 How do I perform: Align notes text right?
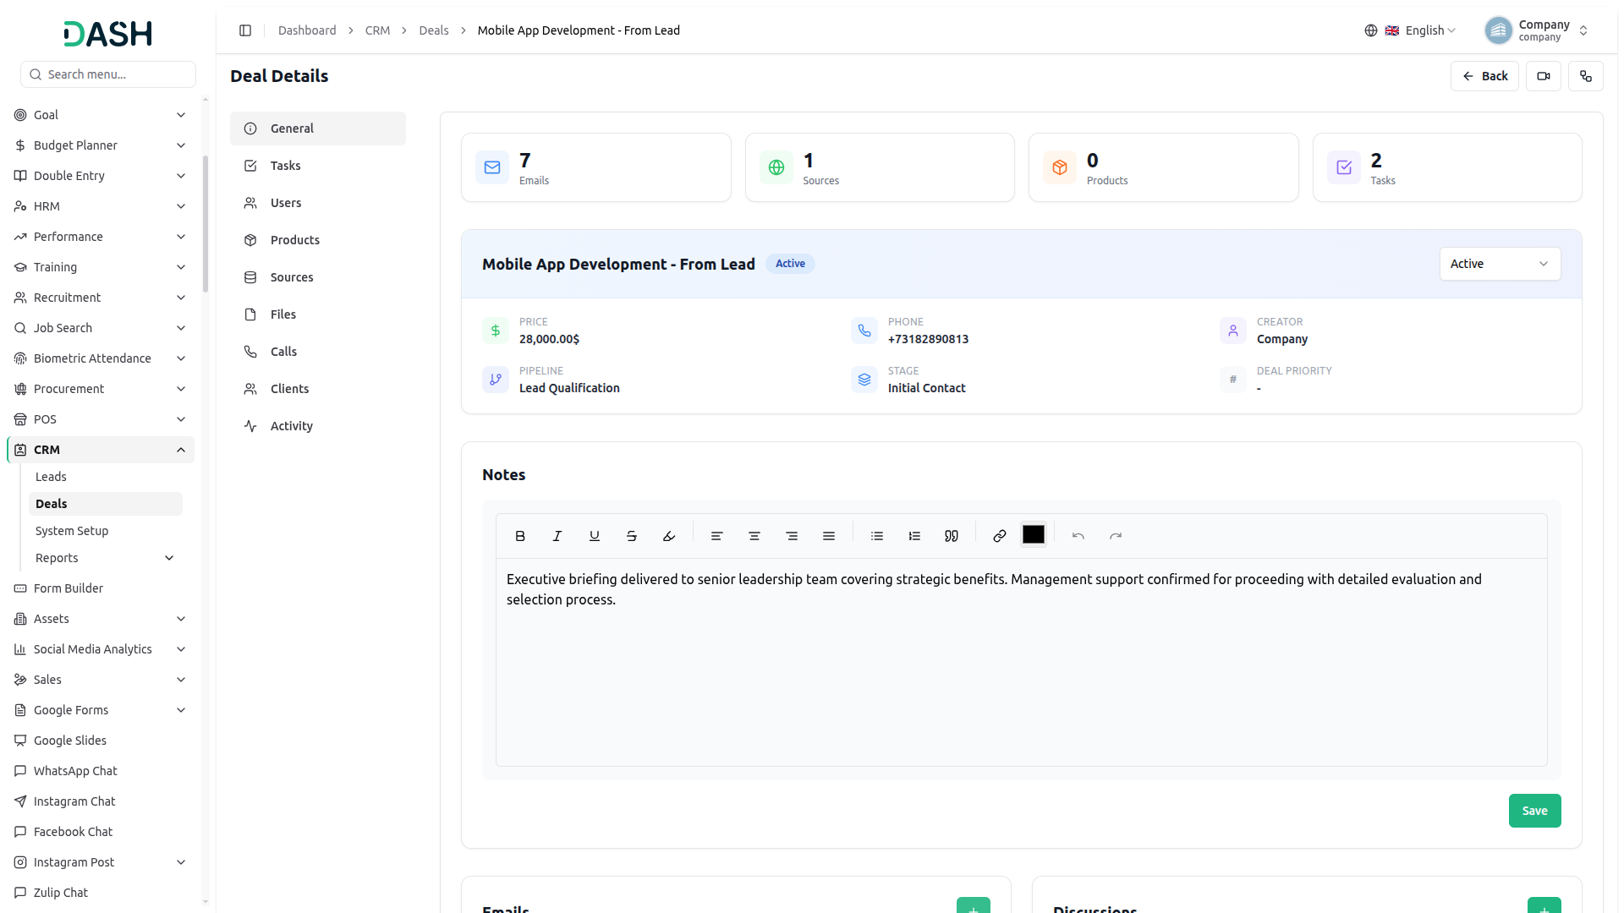[792, 536]
